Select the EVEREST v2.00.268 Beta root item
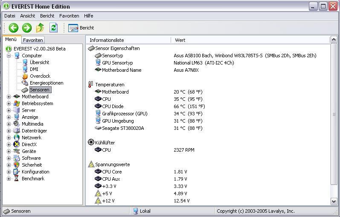340x217 pixels. point(40,49)
